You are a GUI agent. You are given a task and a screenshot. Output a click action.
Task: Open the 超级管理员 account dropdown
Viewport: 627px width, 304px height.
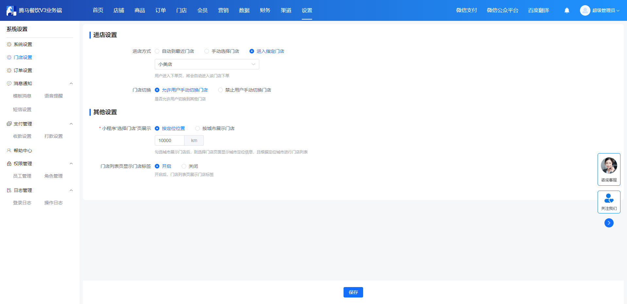(606, 10)
